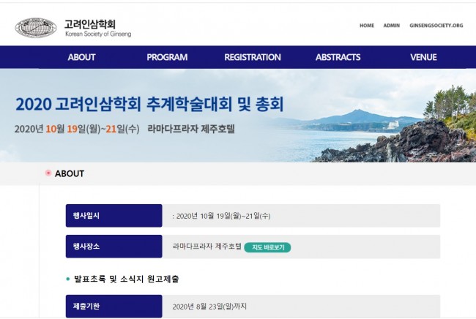
Task: Click the red circle icon beside ABOUT heading
Action: click(x=48, y=173)
